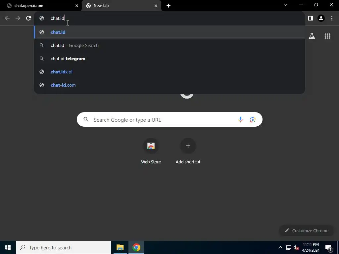Choose chat.id - Google Search suggestion
The width and height of the screenshot is (339, 254).
[x=170, y=45]
